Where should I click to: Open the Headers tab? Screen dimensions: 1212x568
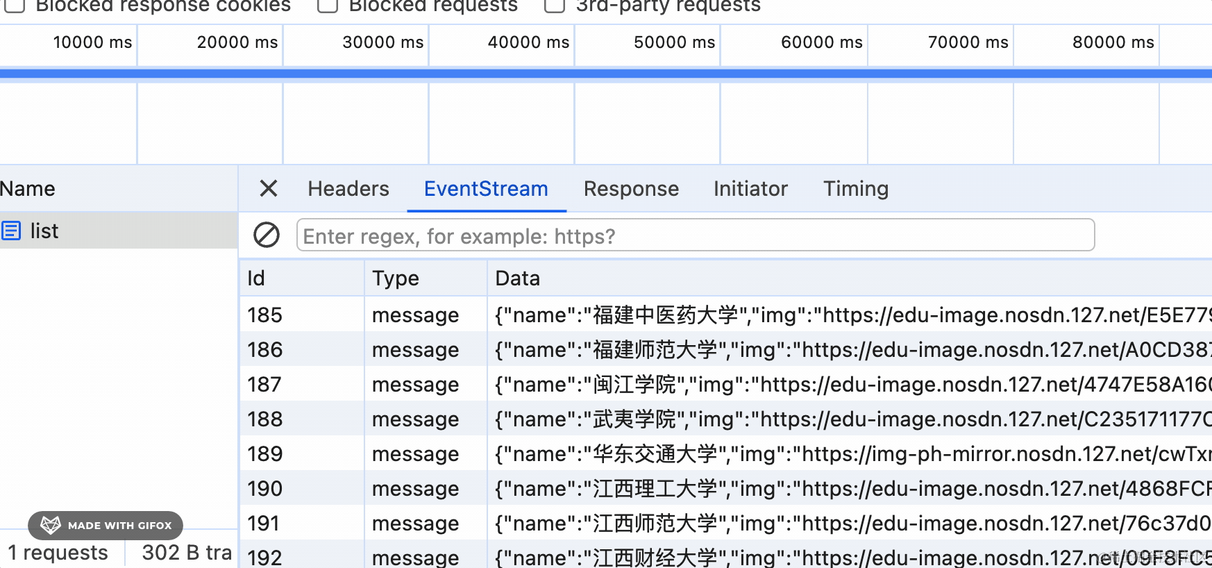point(348,189)
